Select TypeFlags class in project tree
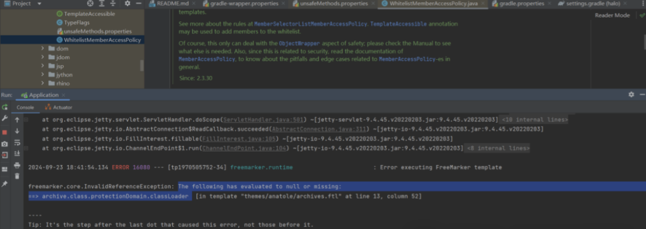This screenshot has height=229, width=646. click(x=72, y=22)
